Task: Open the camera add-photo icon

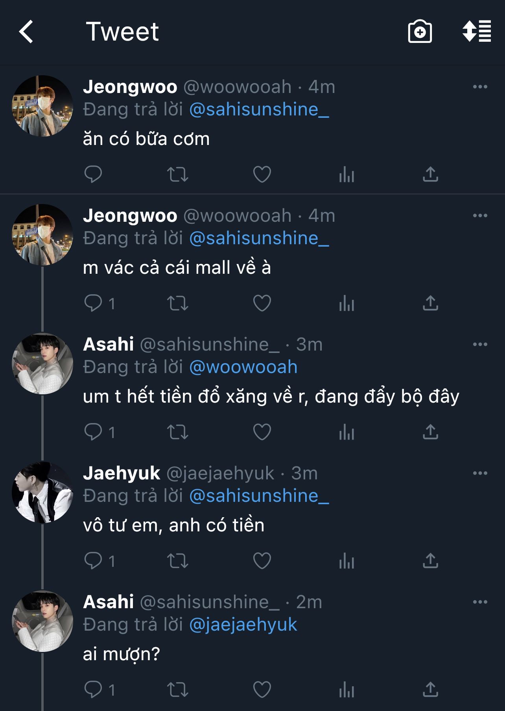Action: (420, 32)
